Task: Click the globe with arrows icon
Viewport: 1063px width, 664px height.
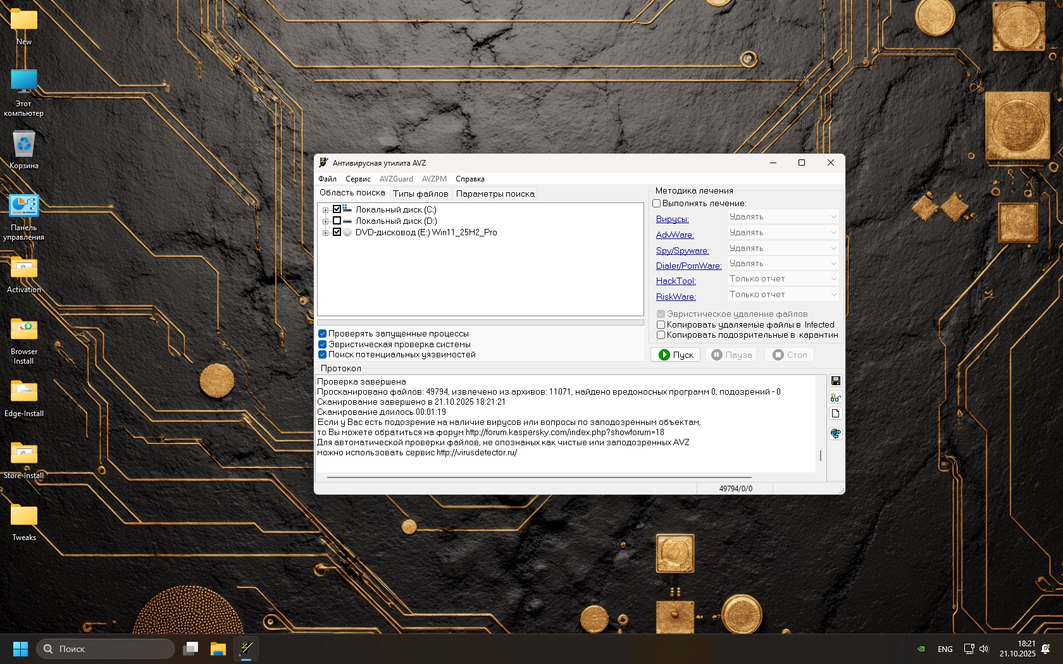Action: click(x=835, y=434)
